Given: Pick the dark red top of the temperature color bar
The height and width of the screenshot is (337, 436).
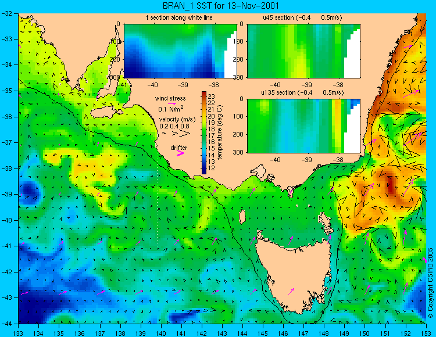Looking at the screenshot, I should click(204, 94).
